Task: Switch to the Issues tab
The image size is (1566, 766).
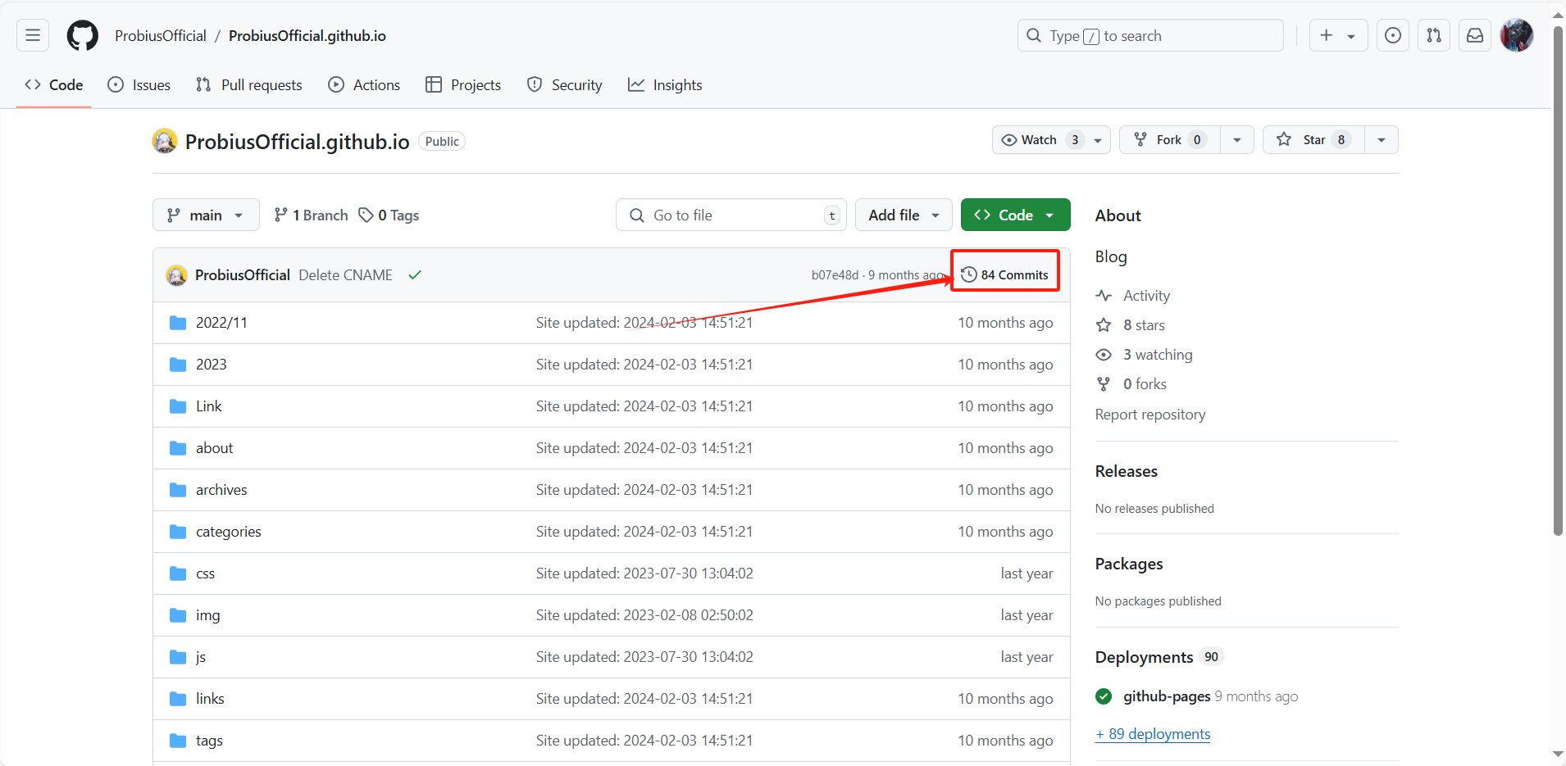Action: [x=139, y=85]
